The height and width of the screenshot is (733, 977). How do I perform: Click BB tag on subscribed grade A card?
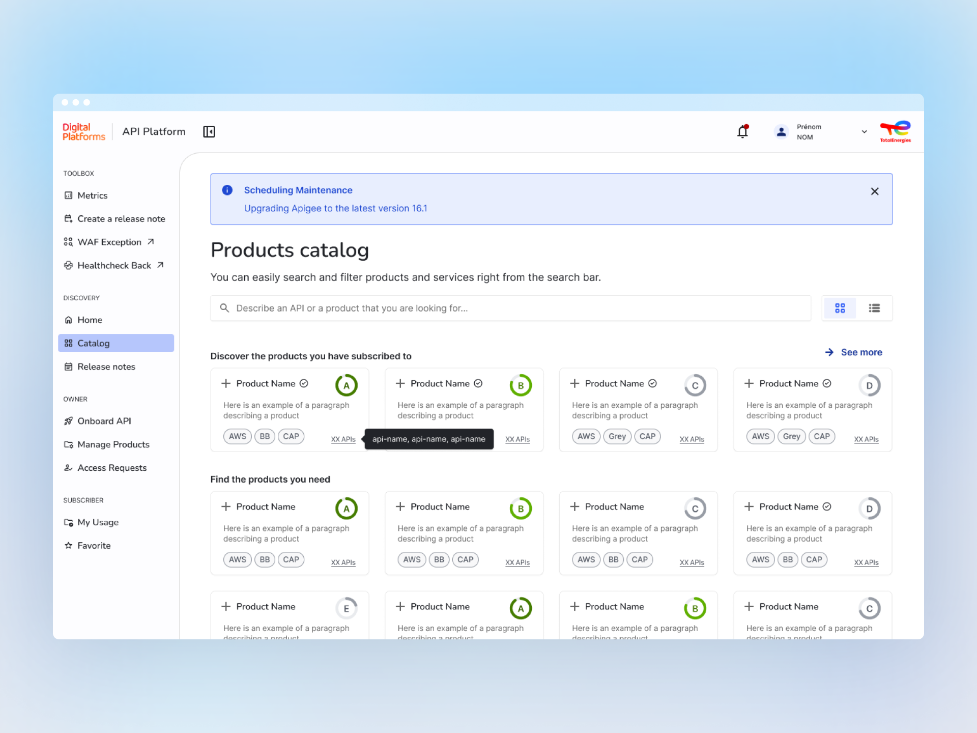[x=265, y=436]
